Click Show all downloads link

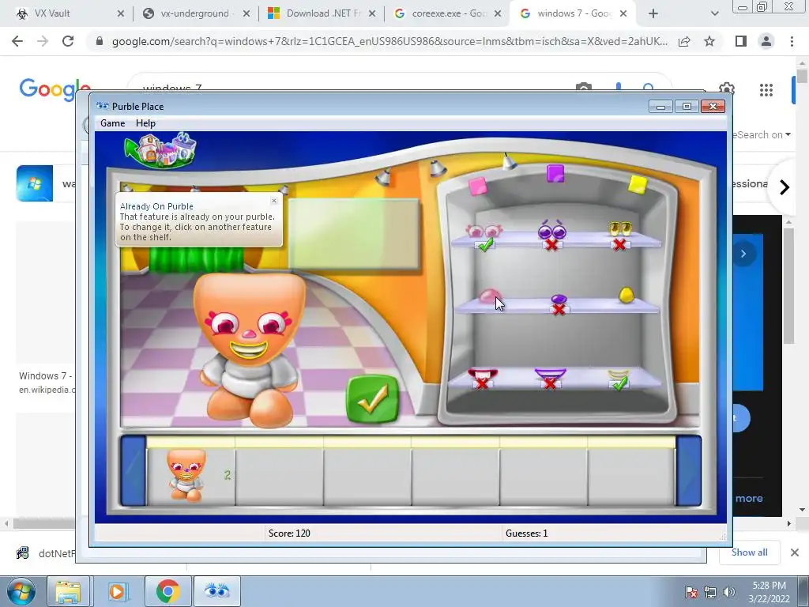pos(749,552)
